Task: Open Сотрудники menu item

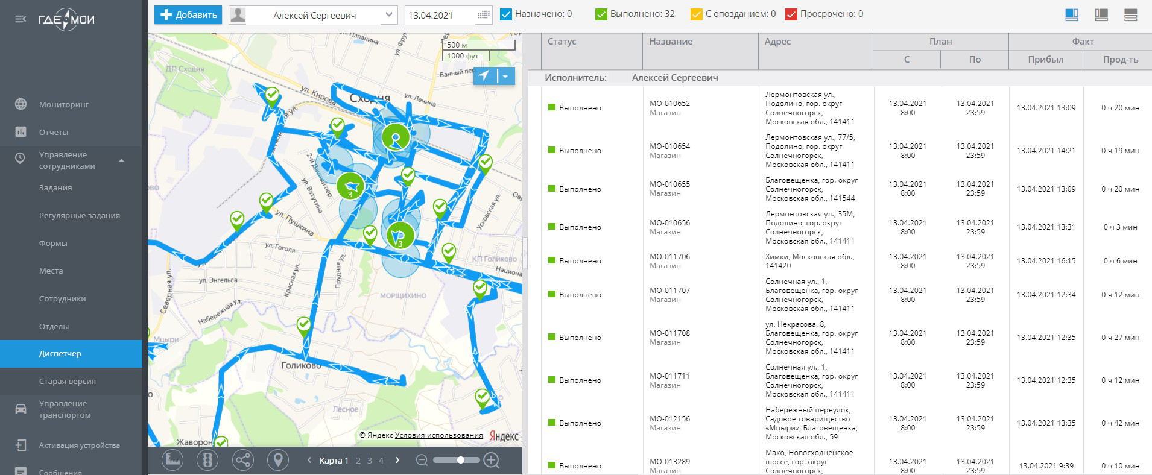Action: (x=63, y=298)
